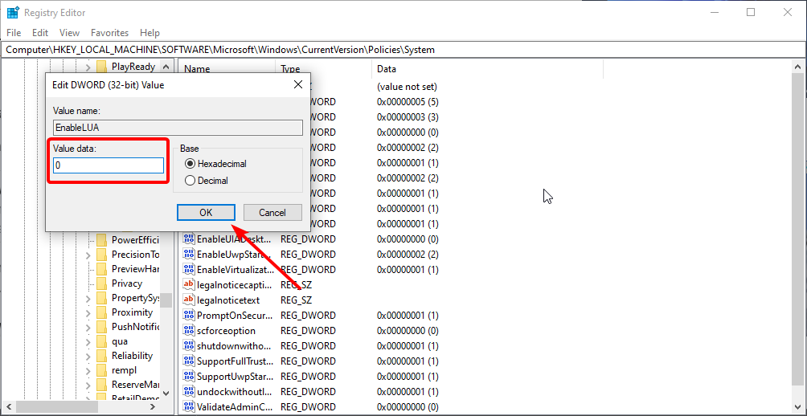Image resolution: width=807 pixels, height=416 pixels.
Task: Select the PromptOnSecur... DWORD value icon
Action: click(x=188, y=315)
